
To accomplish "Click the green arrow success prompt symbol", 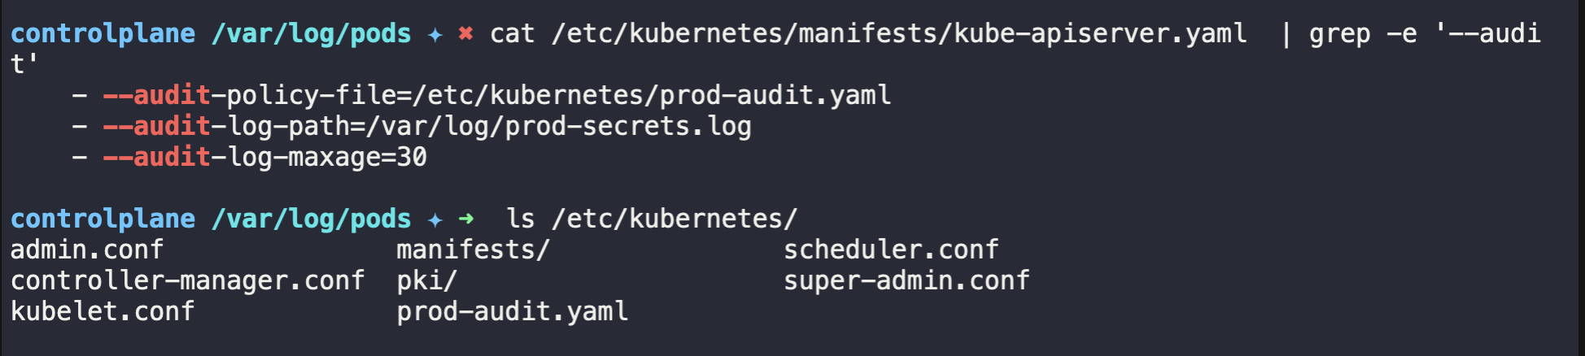I will point(465,219).
